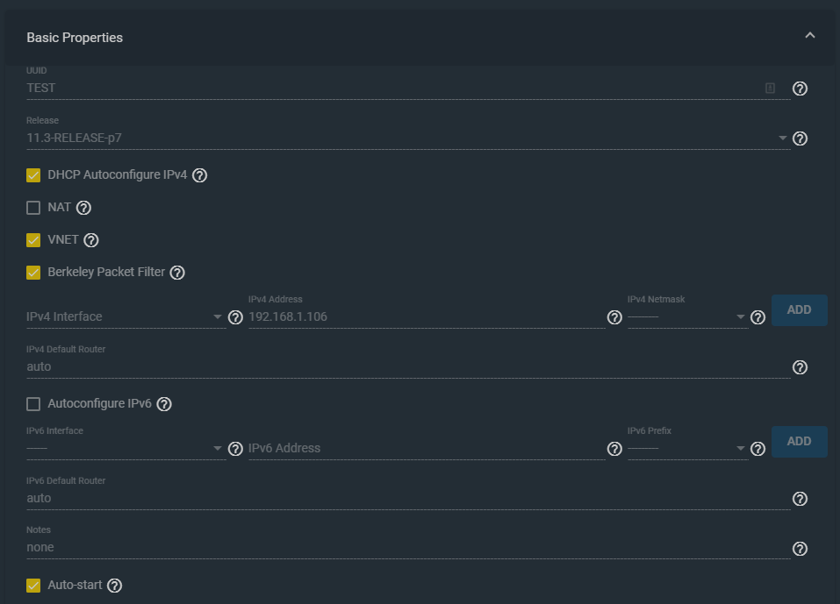840x604 pixels.
Task: Open help for IPv6 Interface
Action: pyautogui.click(x=235, y=449)
